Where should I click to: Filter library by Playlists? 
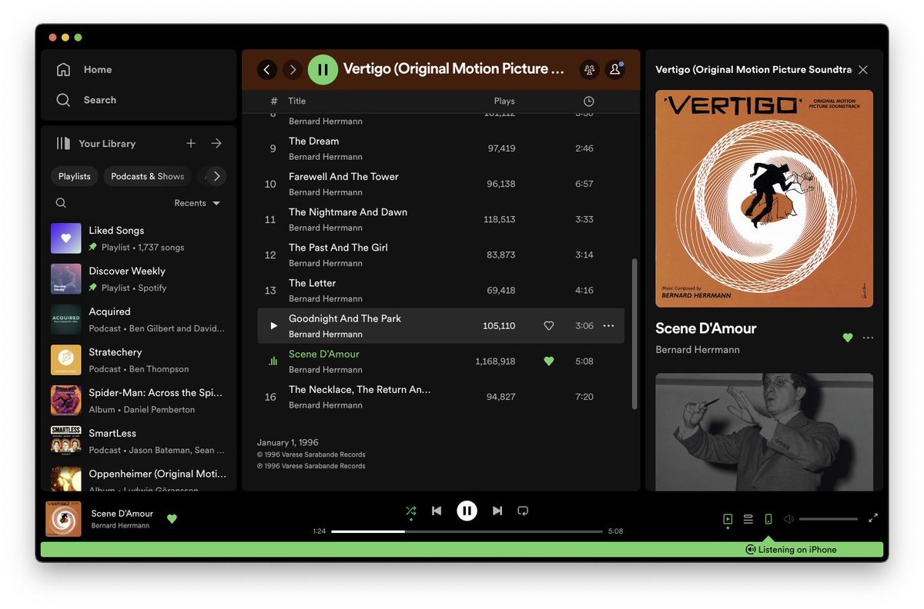pos(75,176)
